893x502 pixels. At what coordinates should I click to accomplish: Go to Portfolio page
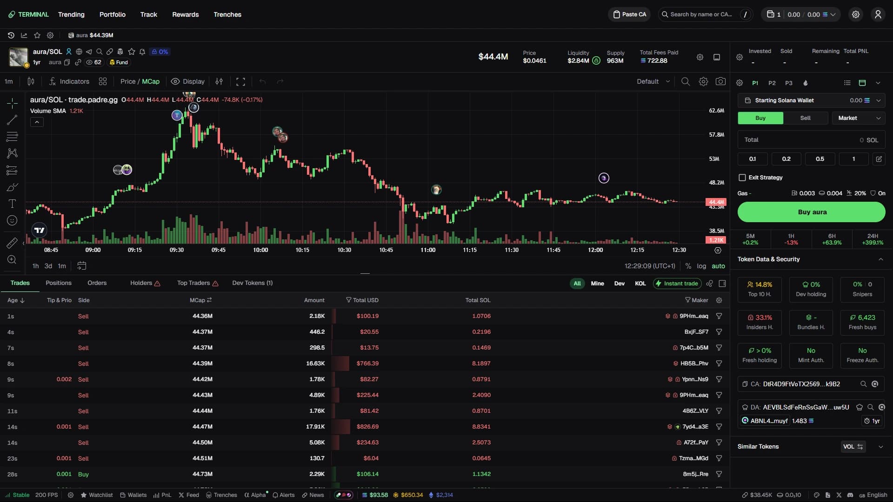pyautogui.click(x=113, y=14)
